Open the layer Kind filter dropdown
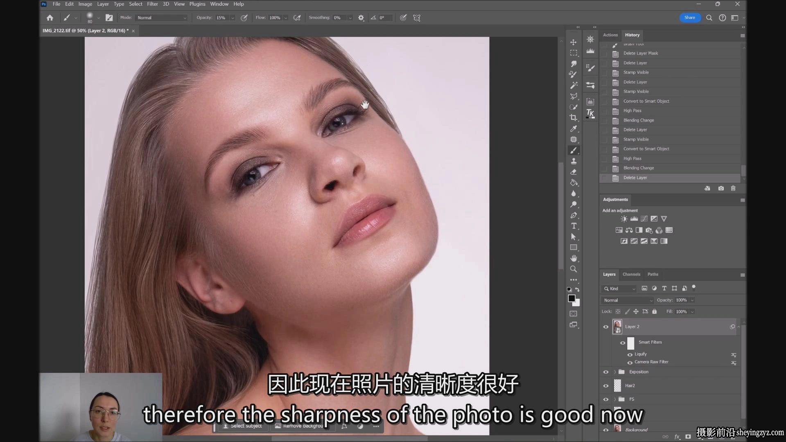Screen dimensions: 786x442 click(619, 289)
